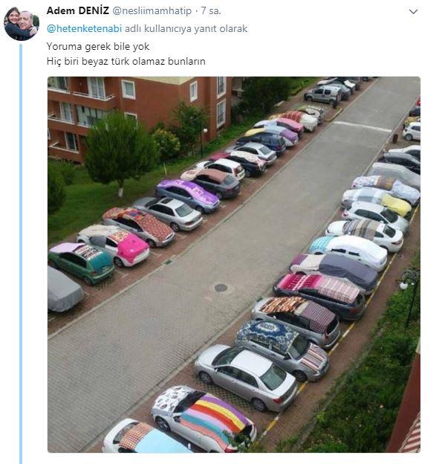Select the pink-covered car in the photo
This screenshot has width=436, height=464.
pyautogui.click(x=114, y=244)
